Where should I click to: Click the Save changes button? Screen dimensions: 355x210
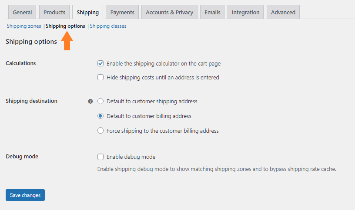[x=25, y=195]
